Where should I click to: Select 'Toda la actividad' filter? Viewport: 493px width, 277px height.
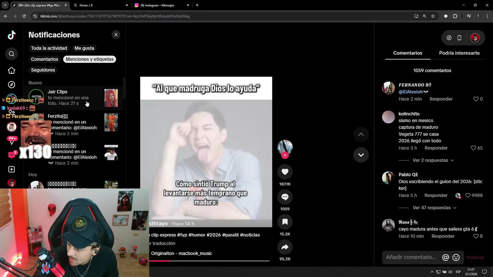49,48
